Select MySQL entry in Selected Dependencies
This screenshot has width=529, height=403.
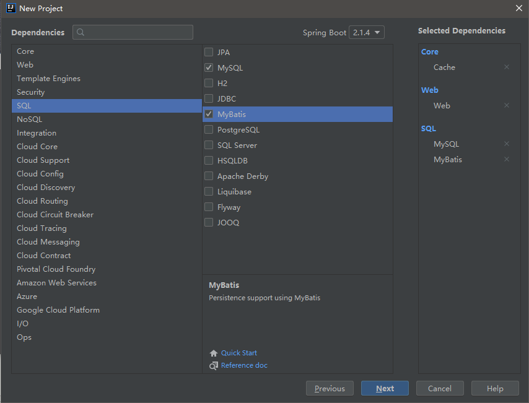pyautogui.click(x=446, y=144)
